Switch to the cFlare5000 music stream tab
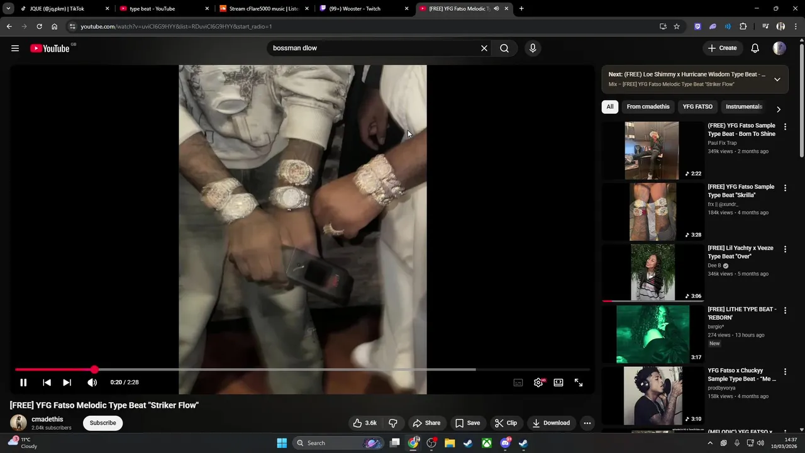This screenshot has height=453, width=805. coord(264,9)
